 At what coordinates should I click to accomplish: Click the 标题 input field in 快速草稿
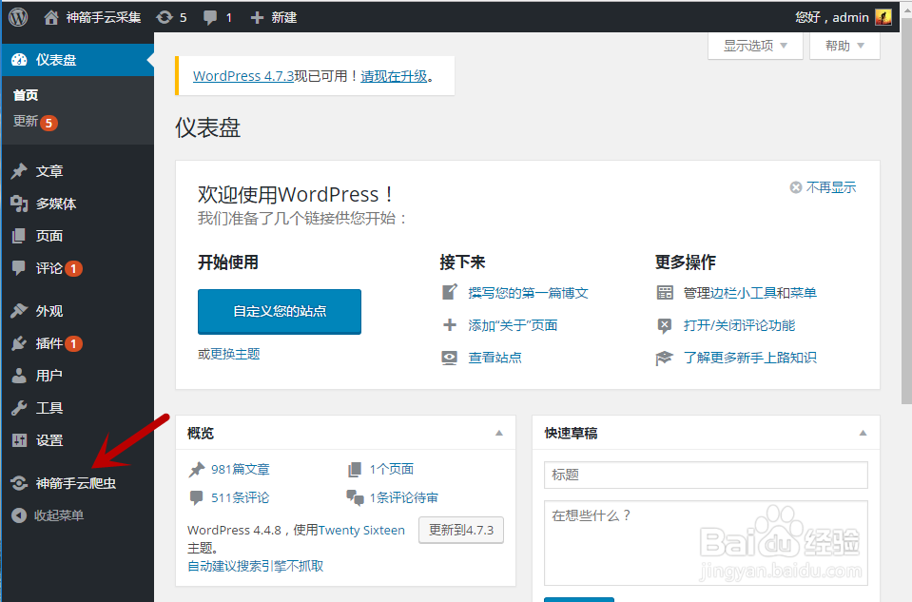coord(703,475)
